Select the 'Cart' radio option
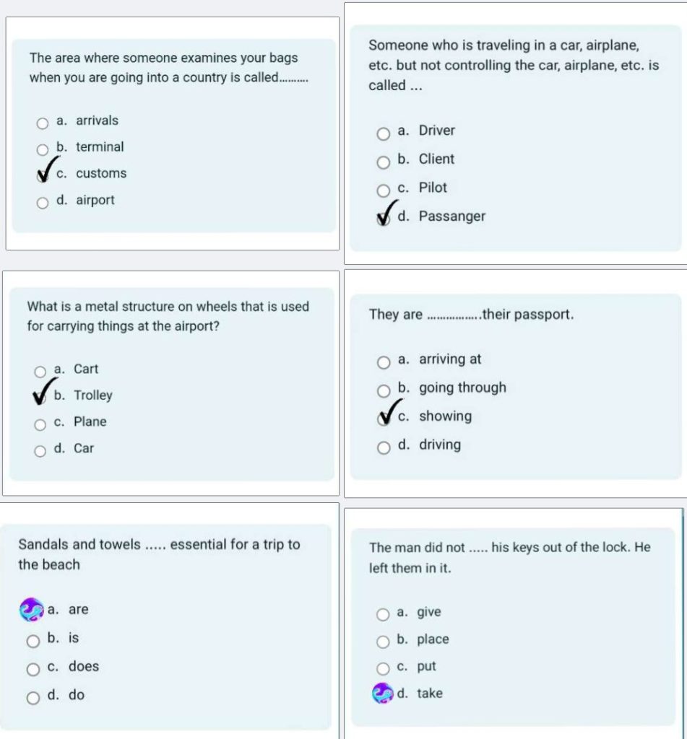Image resolution: width=687 pixels, height=739 pixels. click(x=40, y=372)
